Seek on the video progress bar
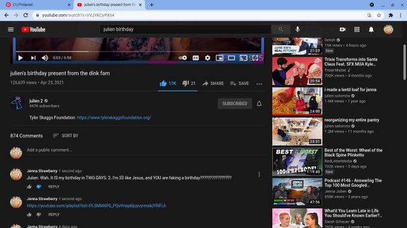The image size is (407, 228). coord(138,51)
